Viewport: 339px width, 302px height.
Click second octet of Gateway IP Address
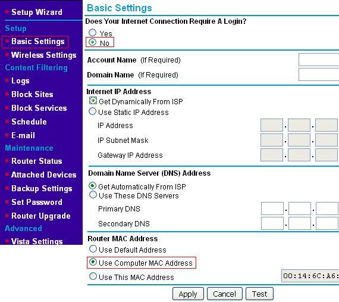coord(299,155)
